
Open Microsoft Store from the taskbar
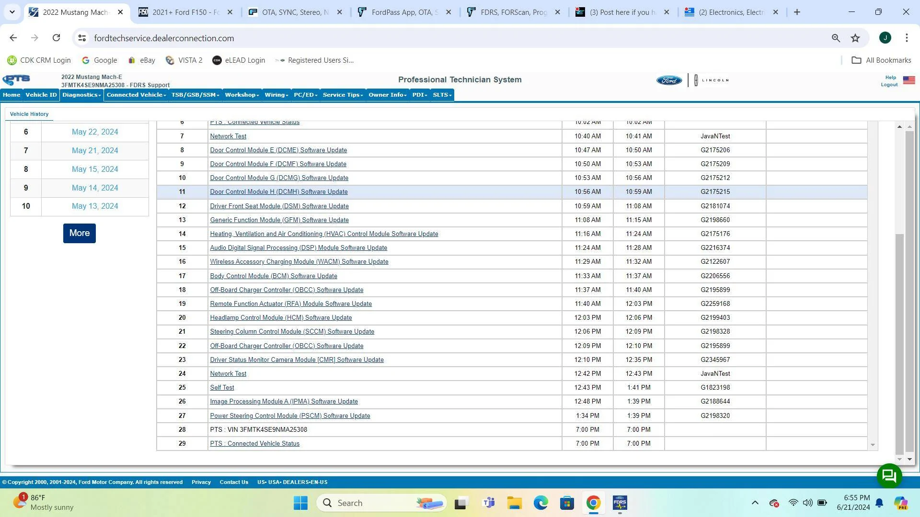coord(567,503)
